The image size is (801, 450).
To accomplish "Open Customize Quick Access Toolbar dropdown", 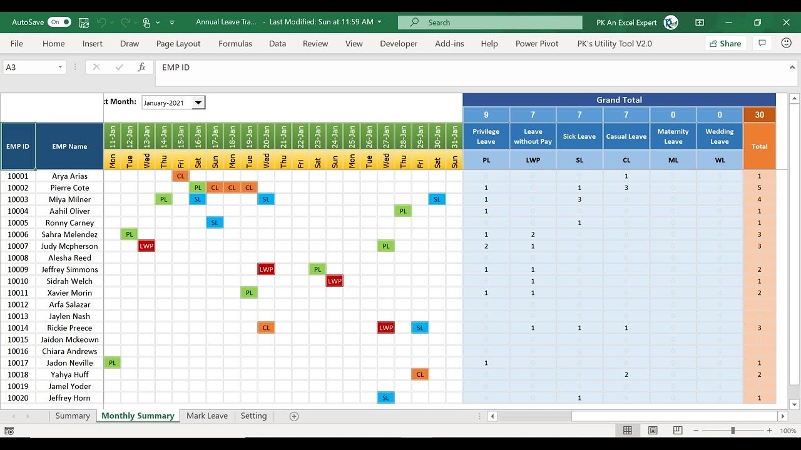I will tap(172, 22).
